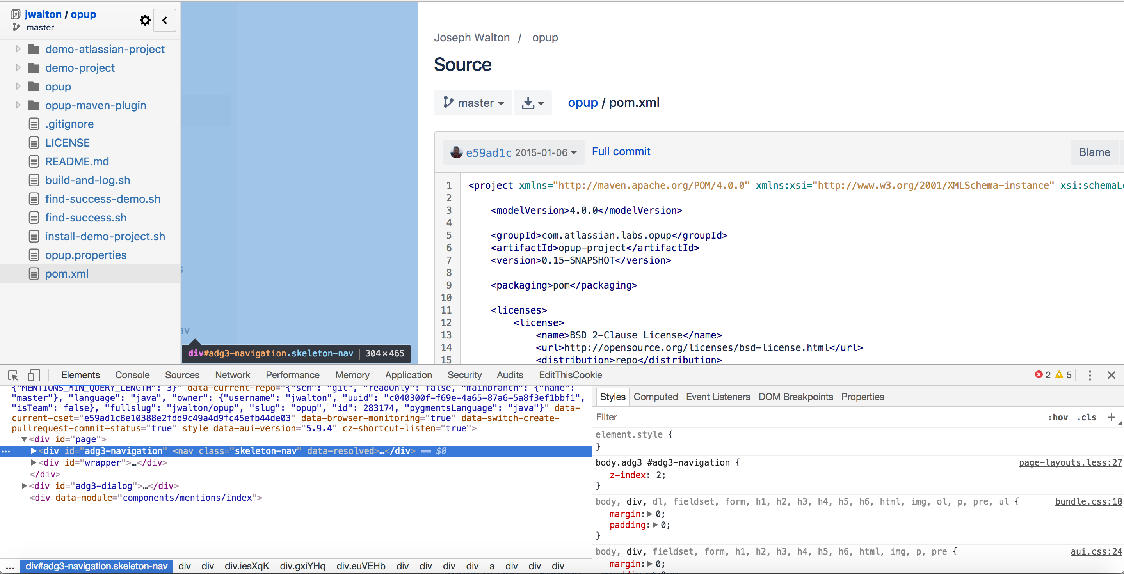The image size is (1124, 574).
Task: Open the Computed styles tab
Action: 655,397
